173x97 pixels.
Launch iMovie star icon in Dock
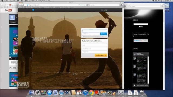(109, 93)
